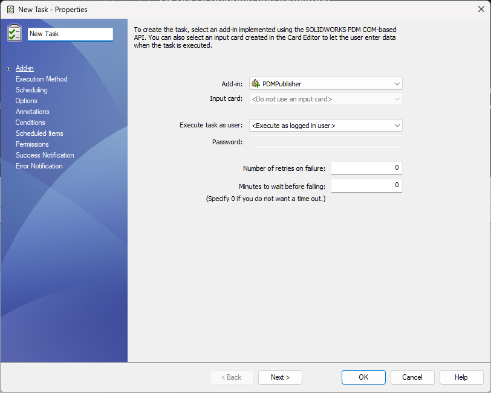Open the Error Notification page

pyautogui.click(x=39, y=166)
